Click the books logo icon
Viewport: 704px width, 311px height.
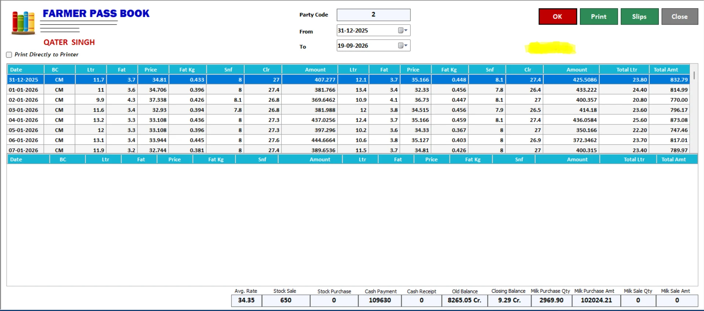(x=23, y=23)
